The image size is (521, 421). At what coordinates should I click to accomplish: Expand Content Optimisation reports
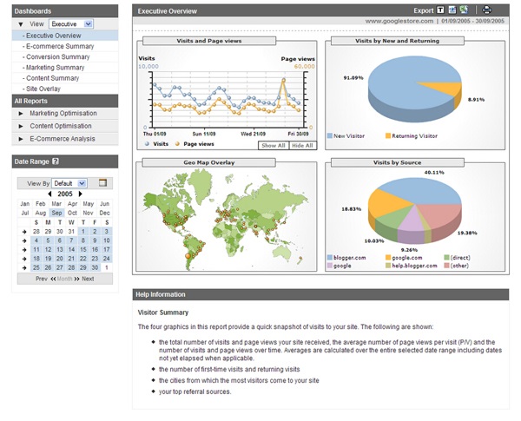coord(21,126)
